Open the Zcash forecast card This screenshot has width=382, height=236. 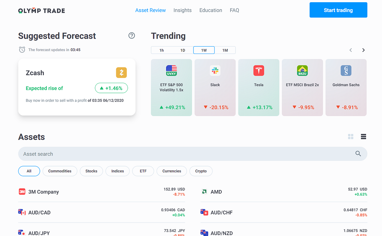coord(77,87)
